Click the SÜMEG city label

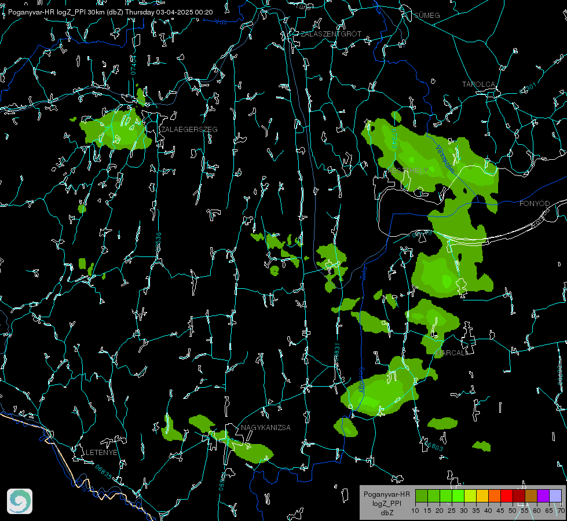pyautogui.click(x=427, y=15)
